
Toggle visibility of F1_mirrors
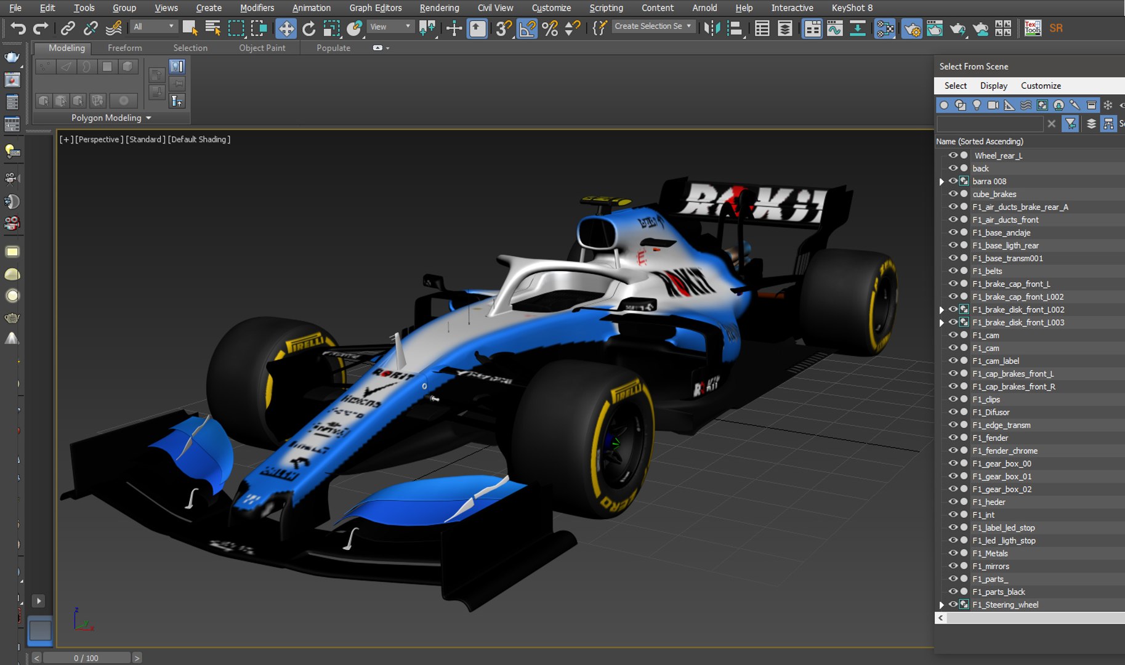[x=953, y=566]
